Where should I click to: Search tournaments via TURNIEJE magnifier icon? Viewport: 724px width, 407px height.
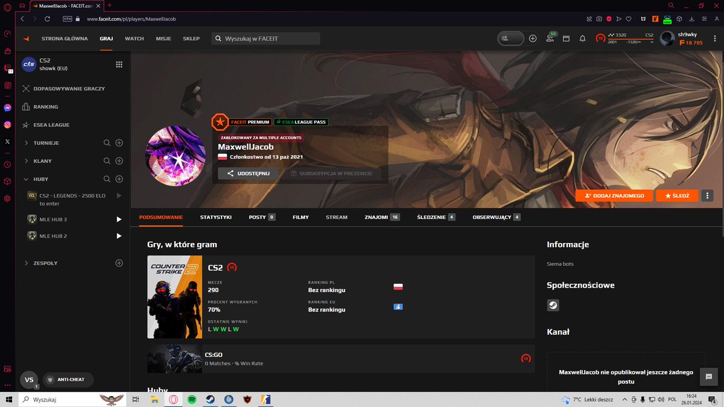pyautogui.click(x=107, y=143)
